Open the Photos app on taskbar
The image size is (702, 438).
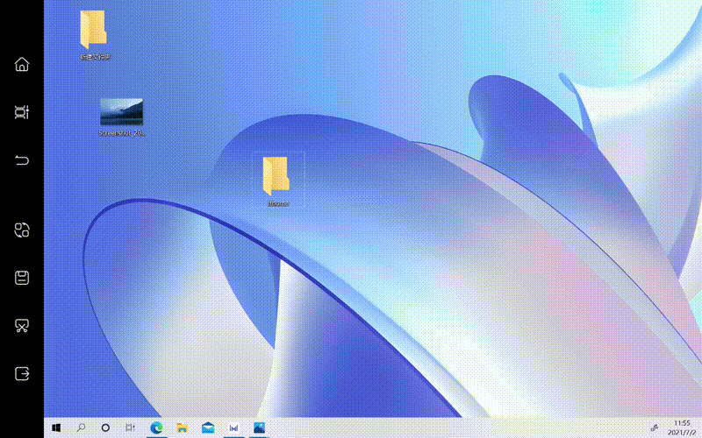259,427
